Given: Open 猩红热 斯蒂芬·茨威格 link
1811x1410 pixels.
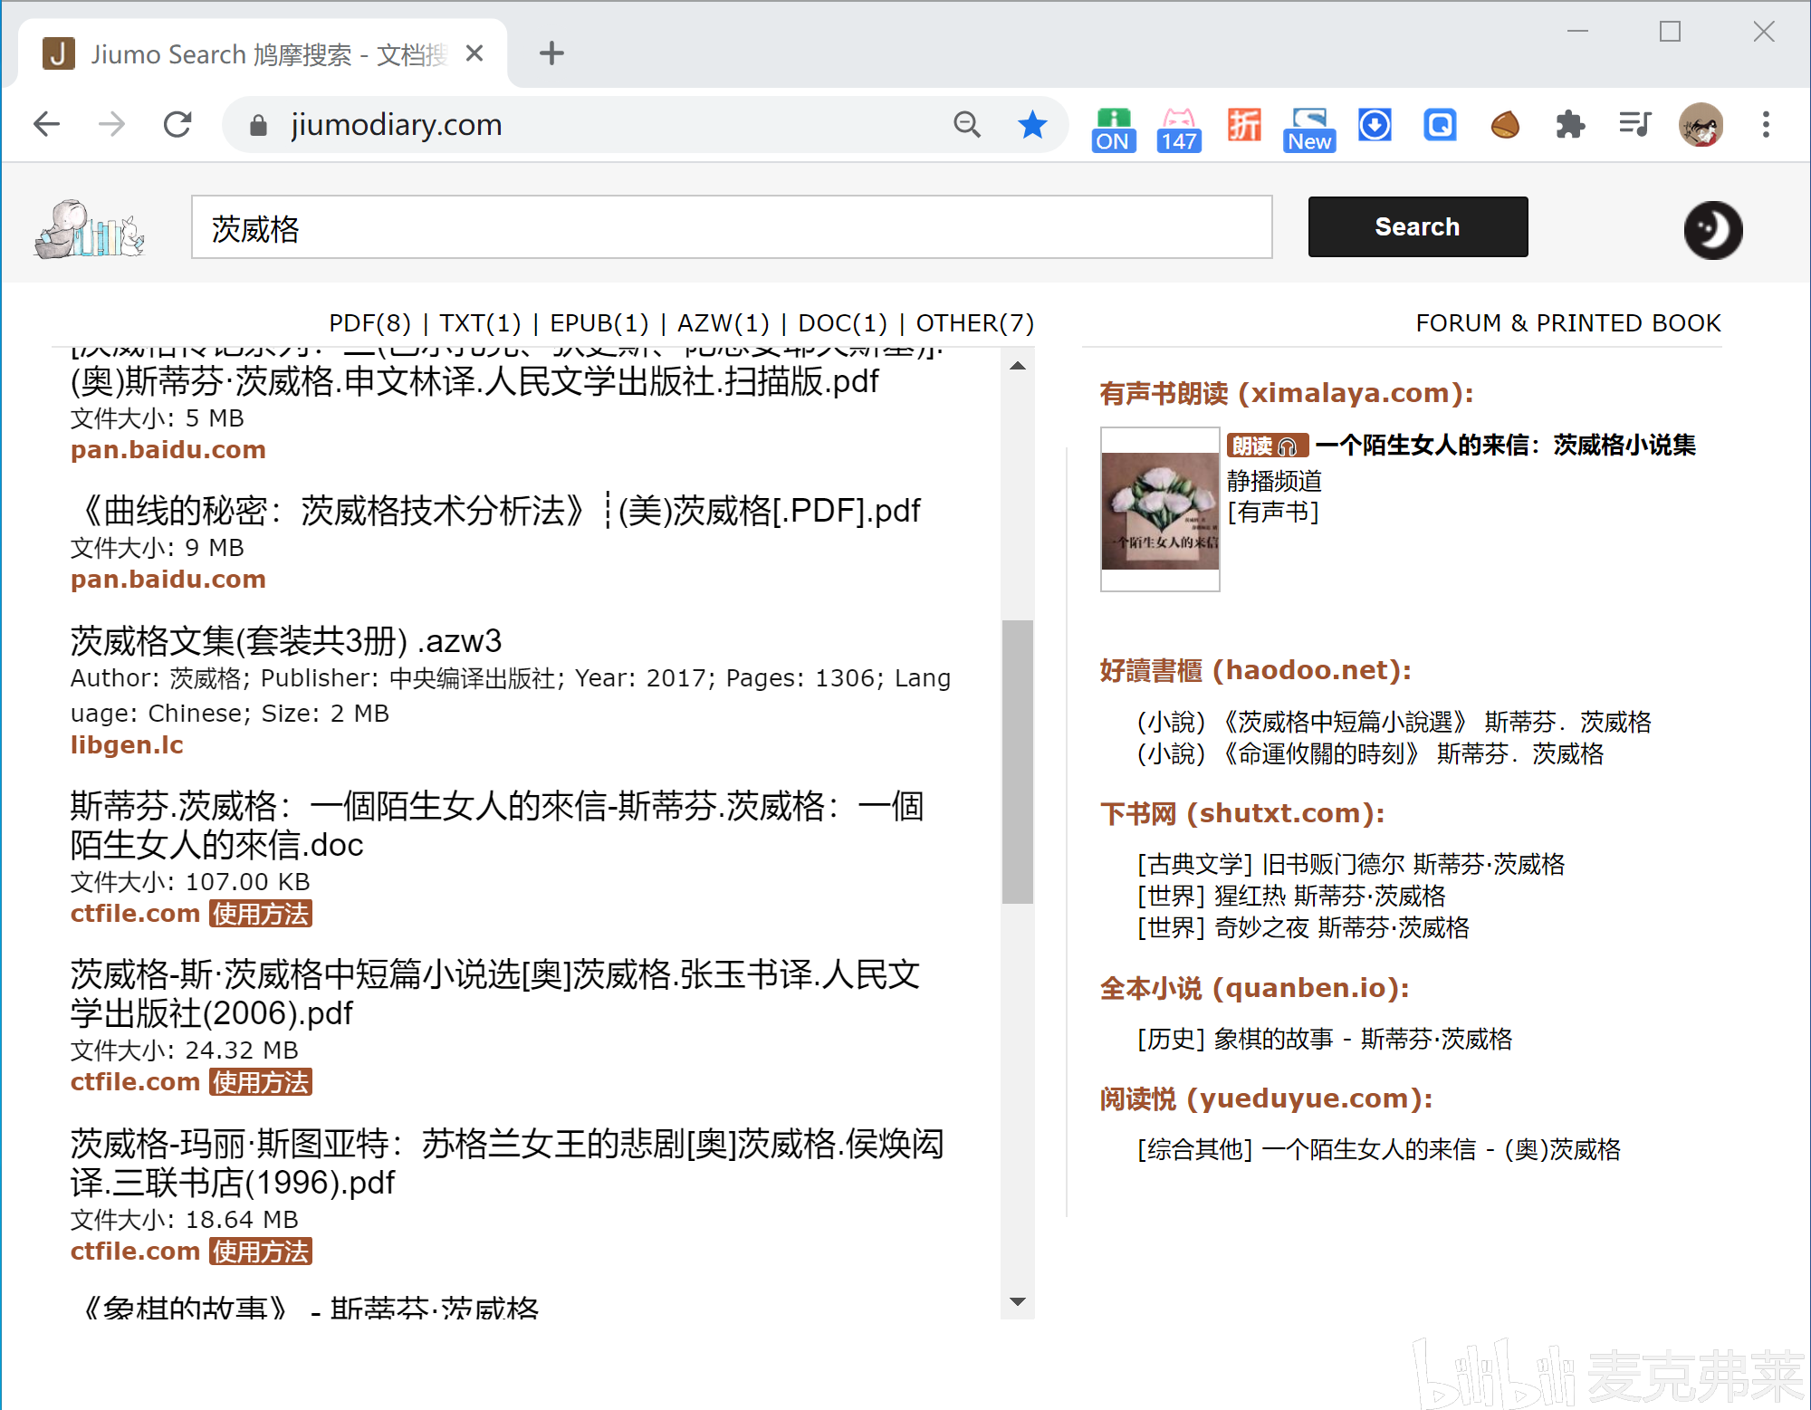Looking at the screenshot, I should click(1291, 896).
